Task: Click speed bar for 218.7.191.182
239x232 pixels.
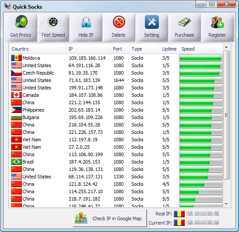Action: [201, 199]
